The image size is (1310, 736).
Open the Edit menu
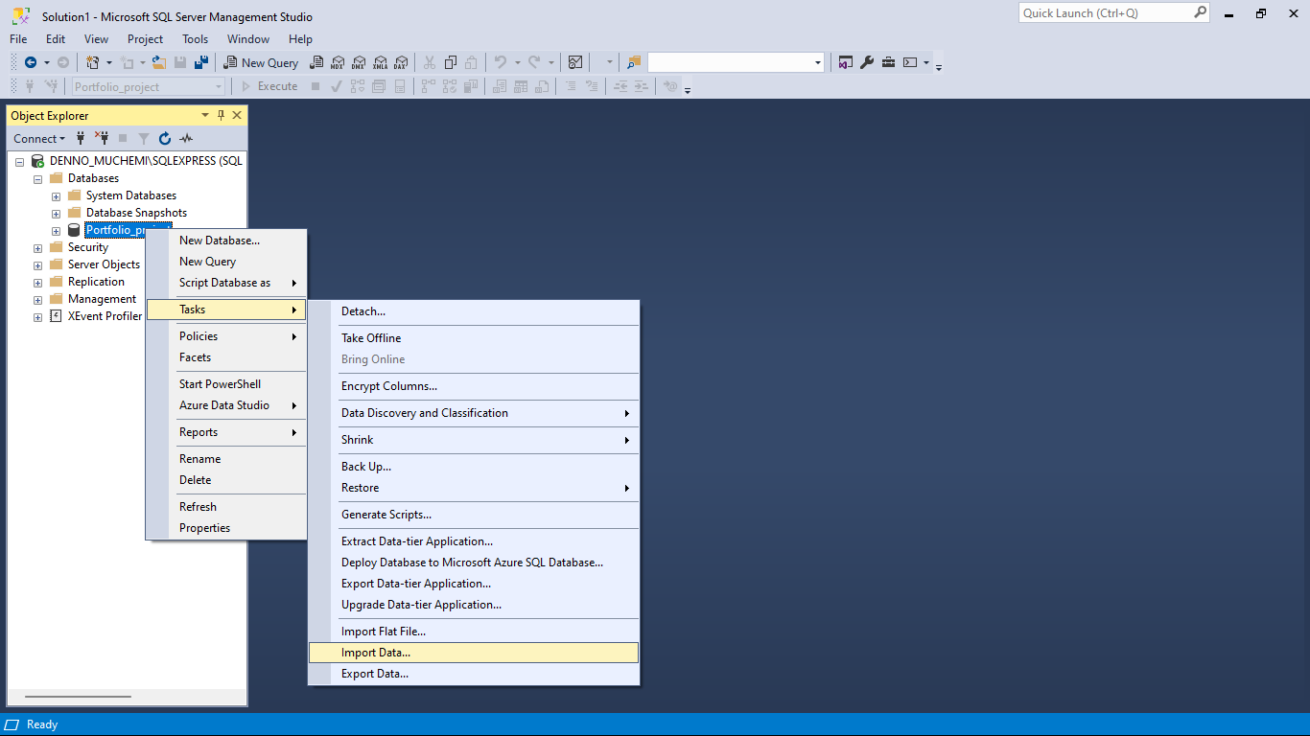56,39
